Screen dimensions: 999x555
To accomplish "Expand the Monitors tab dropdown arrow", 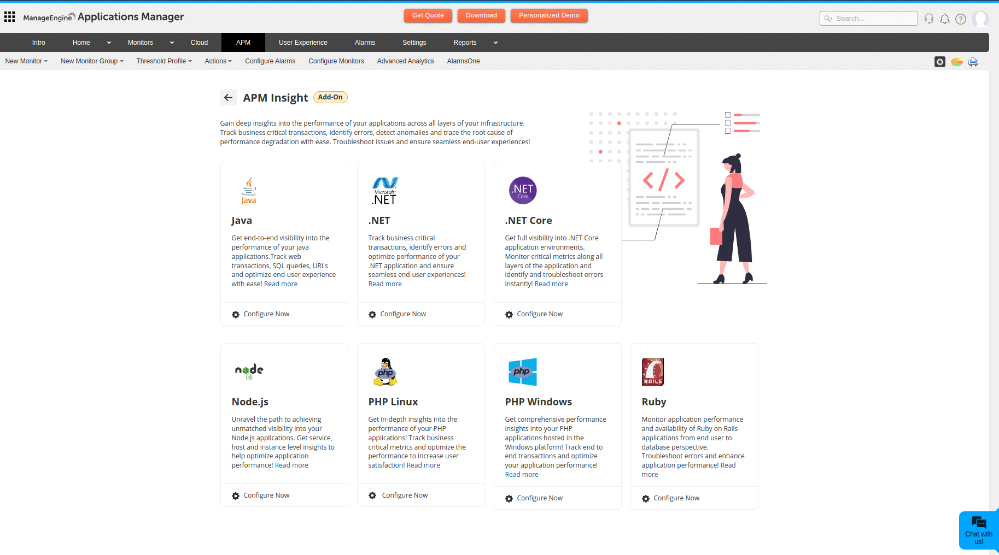I will pyautogui.click(x=172, y=43).
